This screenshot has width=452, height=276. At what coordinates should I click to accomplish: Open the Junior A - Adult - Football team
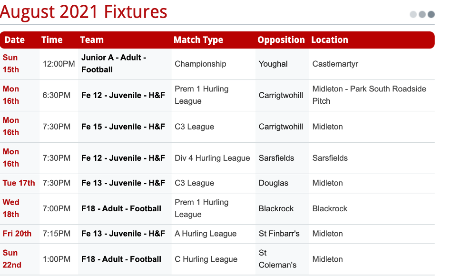pyautogui.click(x=114, y=63)
